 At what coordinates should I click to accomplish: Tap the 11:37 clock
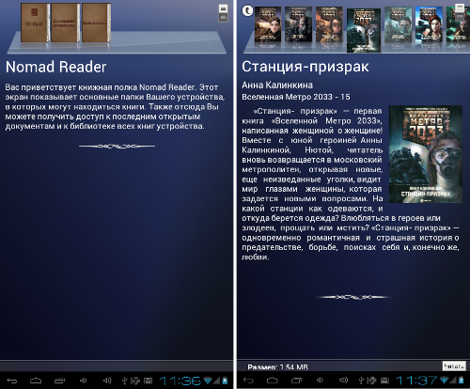coord(416,381)
